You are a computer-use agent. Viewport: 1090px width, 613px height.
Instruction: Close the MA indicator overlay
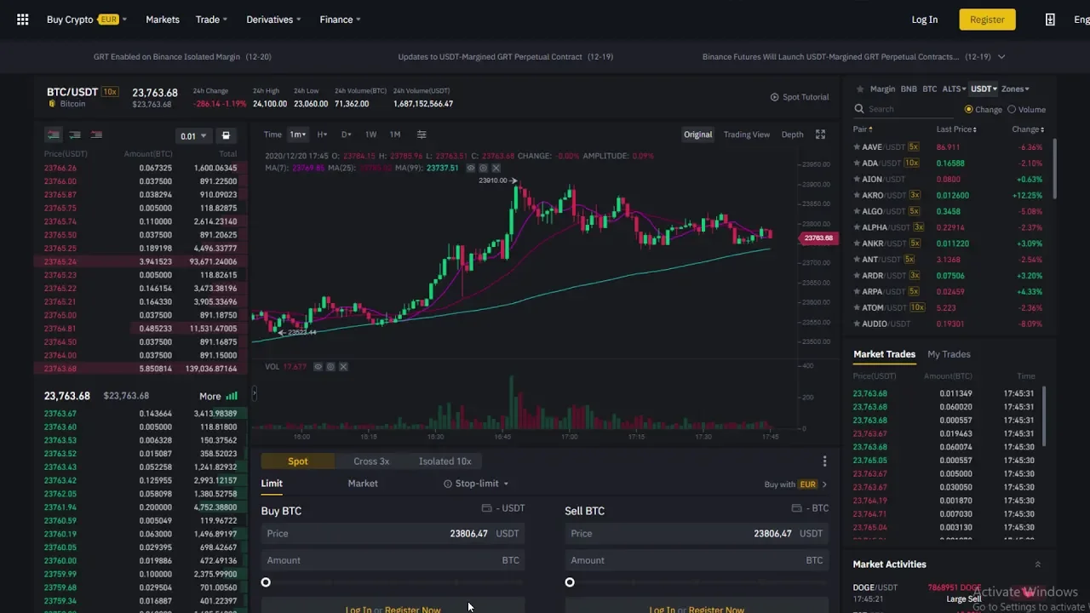click(x=496, y=169)
